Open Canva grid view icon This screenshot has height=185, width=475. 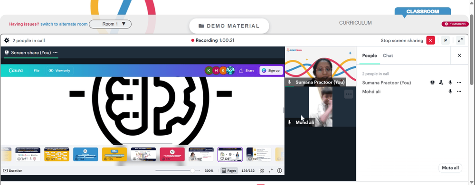coord(262,171)
